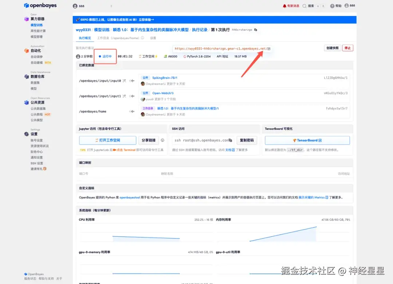Open the Open-WebUI/3 link

(x=163, y=93)
